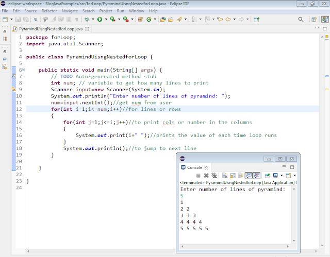Click the Console scrollbar down arrow
This screenshot has height=257, width=330.
294,241
